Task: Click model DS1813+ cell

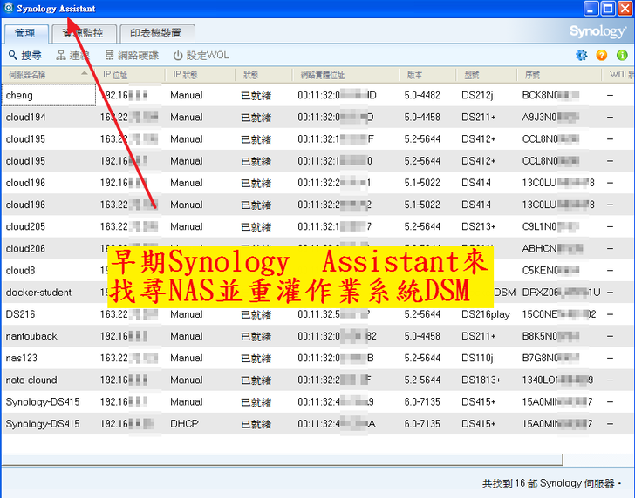Action: point(481,380)
